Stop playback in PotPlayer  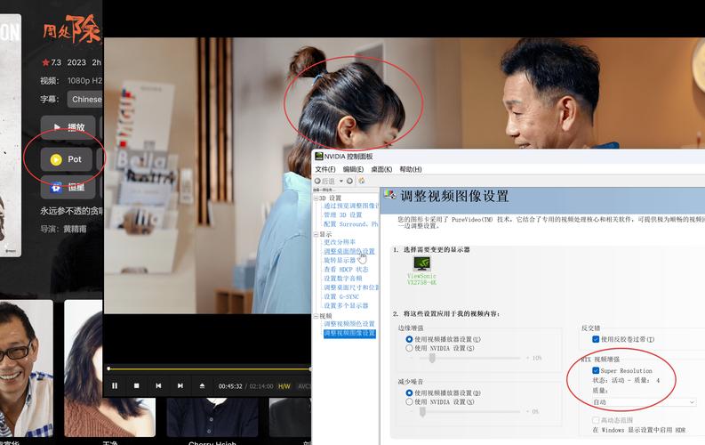(137, 385)
